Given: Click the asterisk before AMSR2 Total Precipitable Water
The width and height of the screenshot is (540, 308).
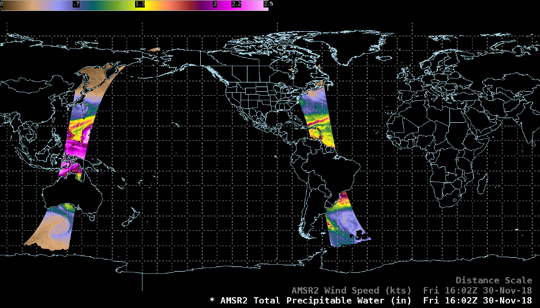Looking at the screenshot, I should tap(212, 301).
